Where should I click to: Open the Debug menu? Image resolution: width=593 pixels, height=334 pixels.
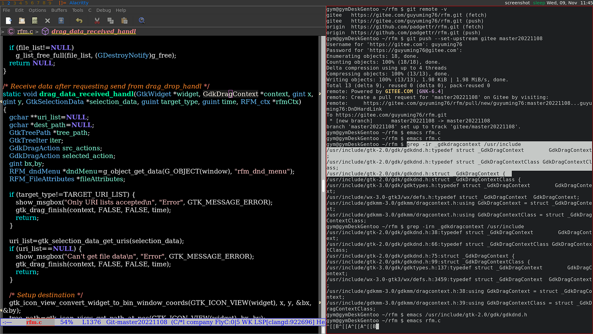pos(103,10)
